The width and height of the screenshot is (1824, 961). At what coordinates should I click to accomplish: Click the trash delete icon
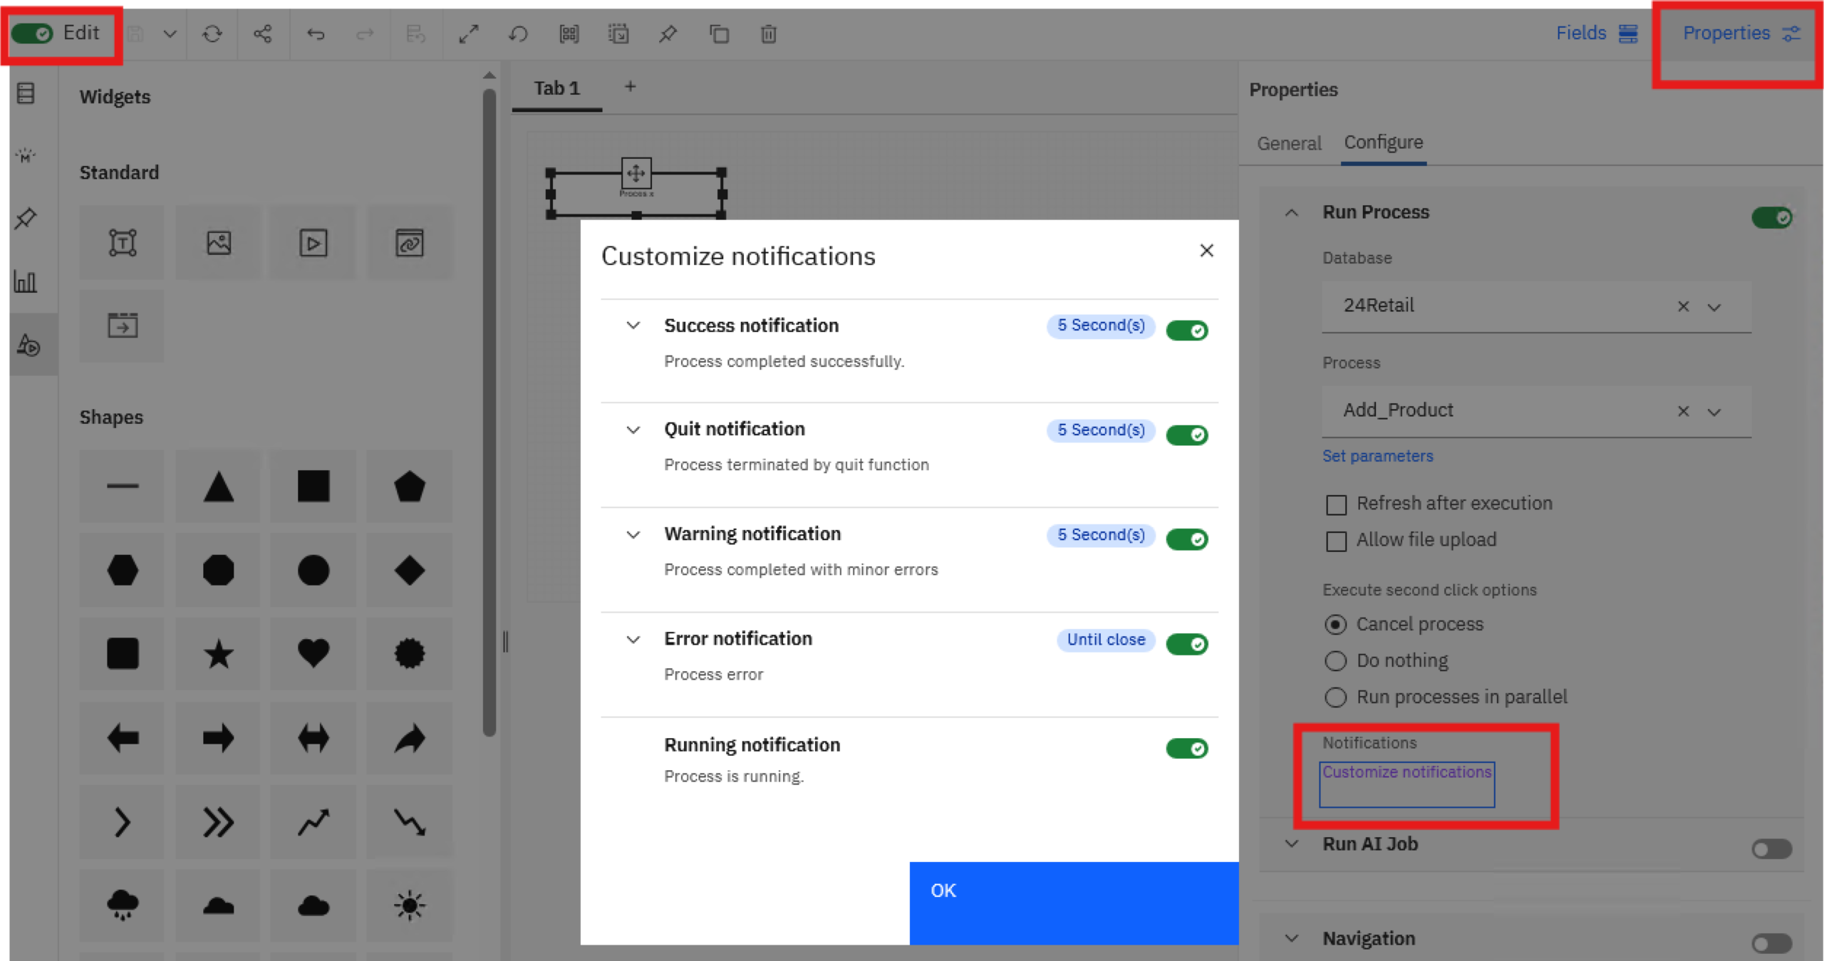pos(768,33)
